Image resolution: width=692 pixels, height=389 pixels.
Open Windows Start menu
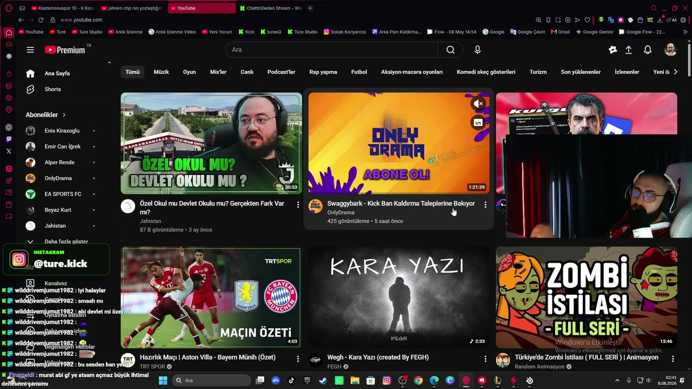(x=163, y=380)
